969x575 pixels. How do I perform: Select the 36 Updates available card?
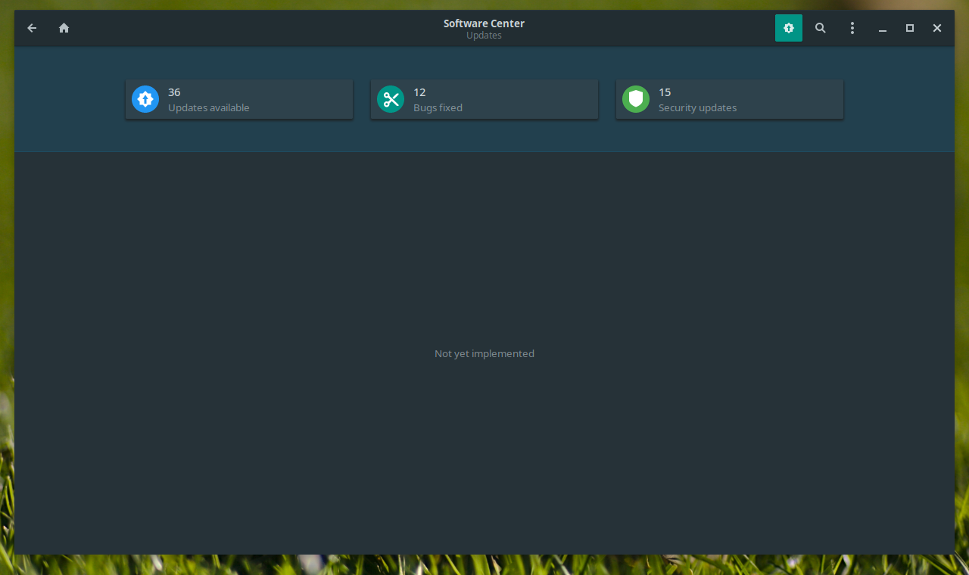[239, 99]
